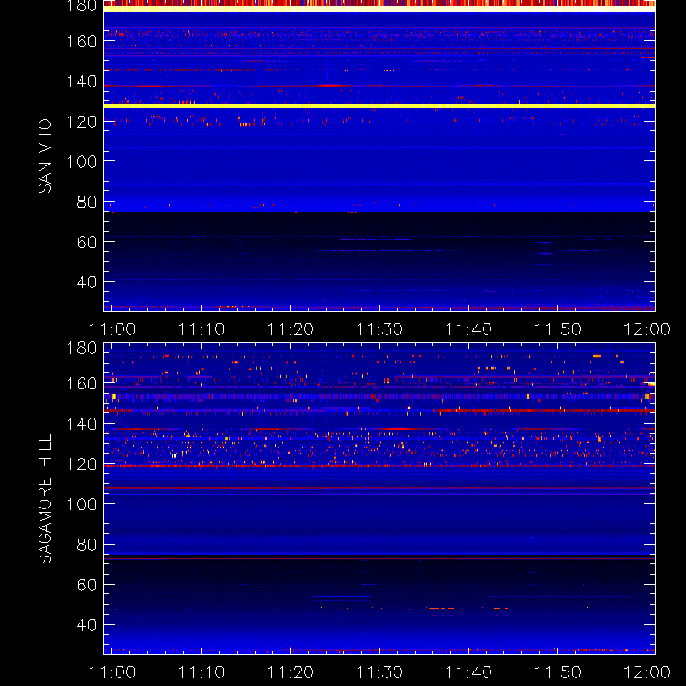Click the 11:50 time label under the Sagamore Hill plot
Image resolution: width=686 pixels, height=686 pixels.
click(x=558, y=672)
